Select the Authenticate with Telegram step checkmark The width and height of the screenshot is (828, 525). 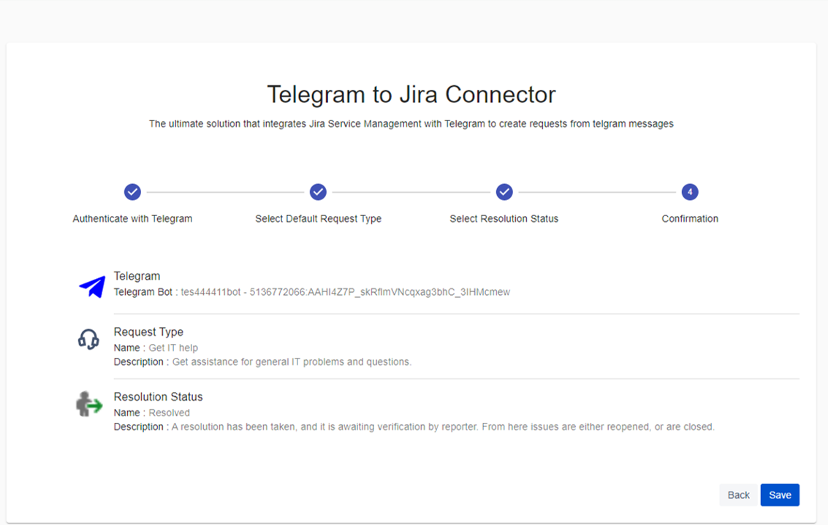[x=132, y=192]
